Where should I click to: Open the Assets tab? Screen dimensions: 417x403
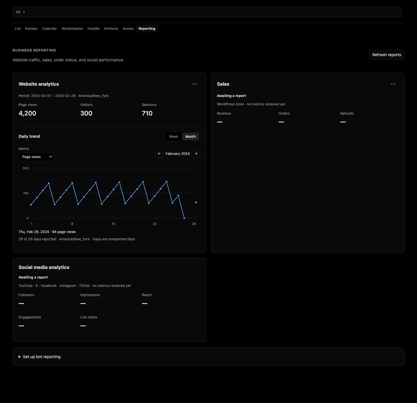[x=128, y=29]
